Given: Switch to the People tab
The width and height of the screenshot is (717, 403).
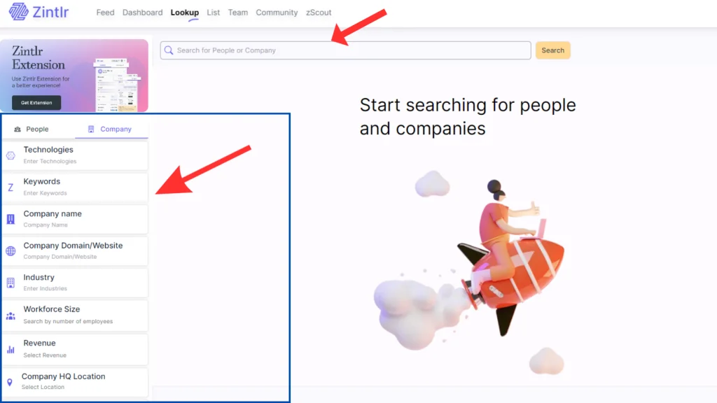Looking at the screenshot, I should 31,129.
